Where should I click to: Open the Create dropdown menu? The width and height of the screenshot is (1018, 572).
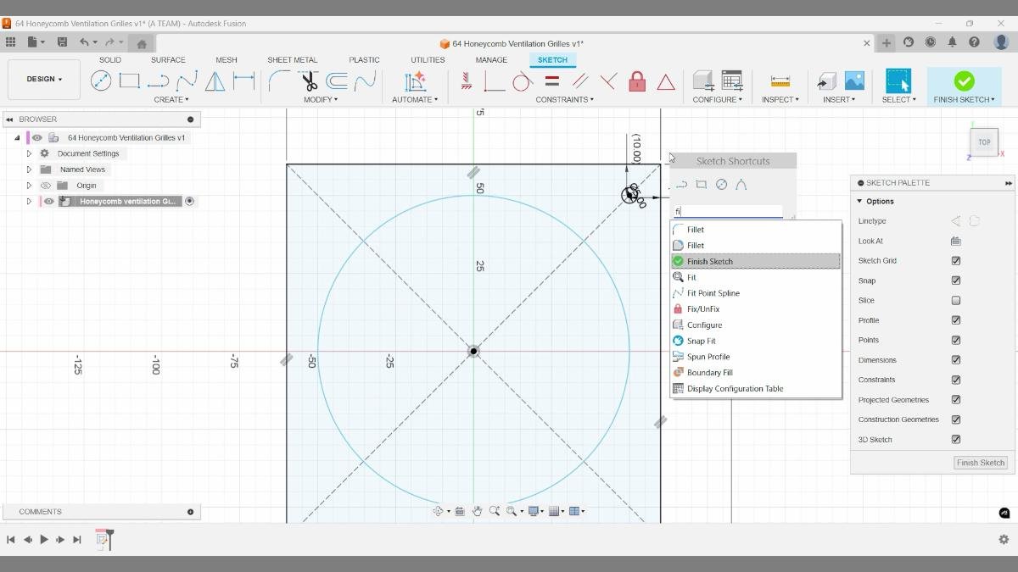[171, 99]
